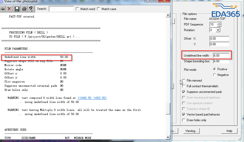
Task: Click the Viewlog... button
Action: pyautogui.click(x=191, y=131)
